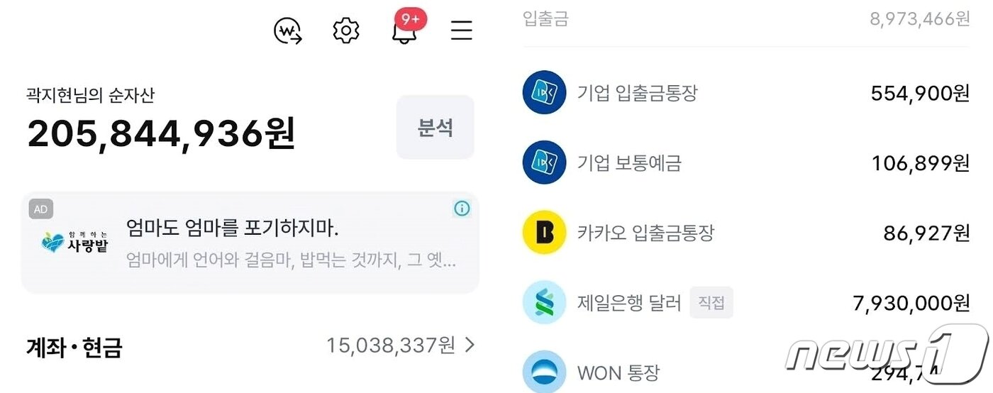Tap the AD label badge
Image resolution: width=993 pixels, height=393 pixels.
point(40,209)
